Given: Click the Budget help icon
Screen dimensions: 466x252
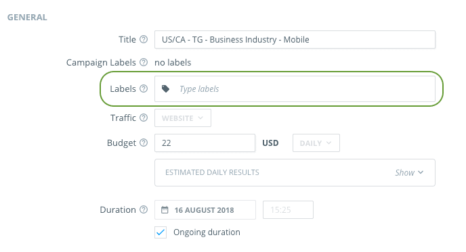Looking at the screenshot, I should 144,143.
